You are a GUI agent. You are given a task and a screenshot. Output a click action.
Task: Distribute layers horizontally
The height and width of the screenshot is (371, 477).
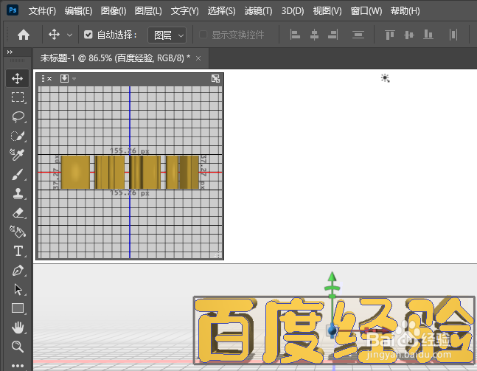pos(453,35)
